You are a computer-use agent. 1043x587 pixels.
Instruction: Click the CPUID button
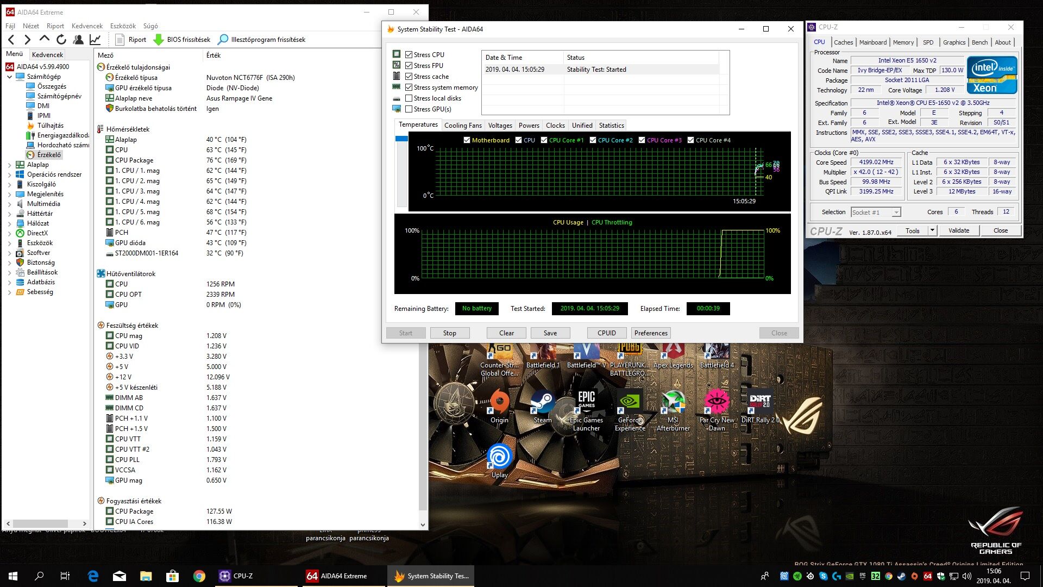607,333
